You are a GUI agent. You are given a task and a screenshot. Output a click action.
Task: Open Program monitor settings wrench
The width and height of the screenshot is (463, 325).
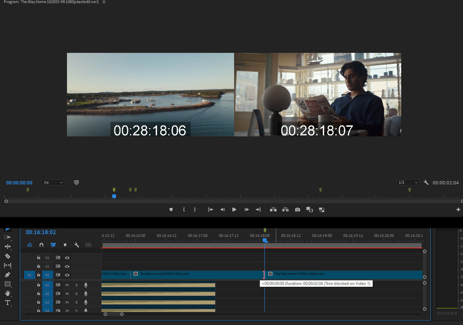[426, 182]
